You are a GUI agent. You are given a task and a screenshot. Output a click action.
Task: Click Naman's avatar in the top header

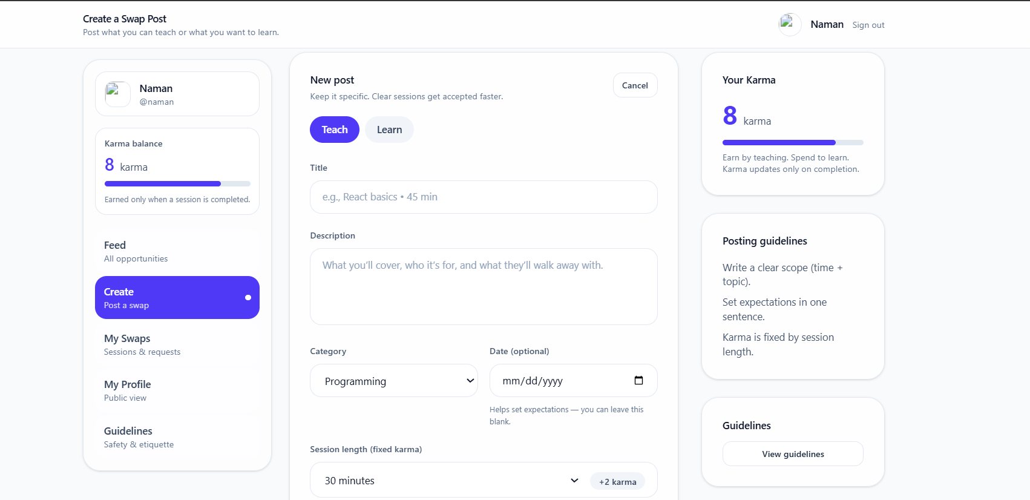(x=790, y=25)
